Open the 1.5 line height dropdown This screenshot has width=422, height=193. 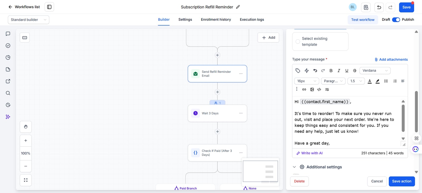356,81
